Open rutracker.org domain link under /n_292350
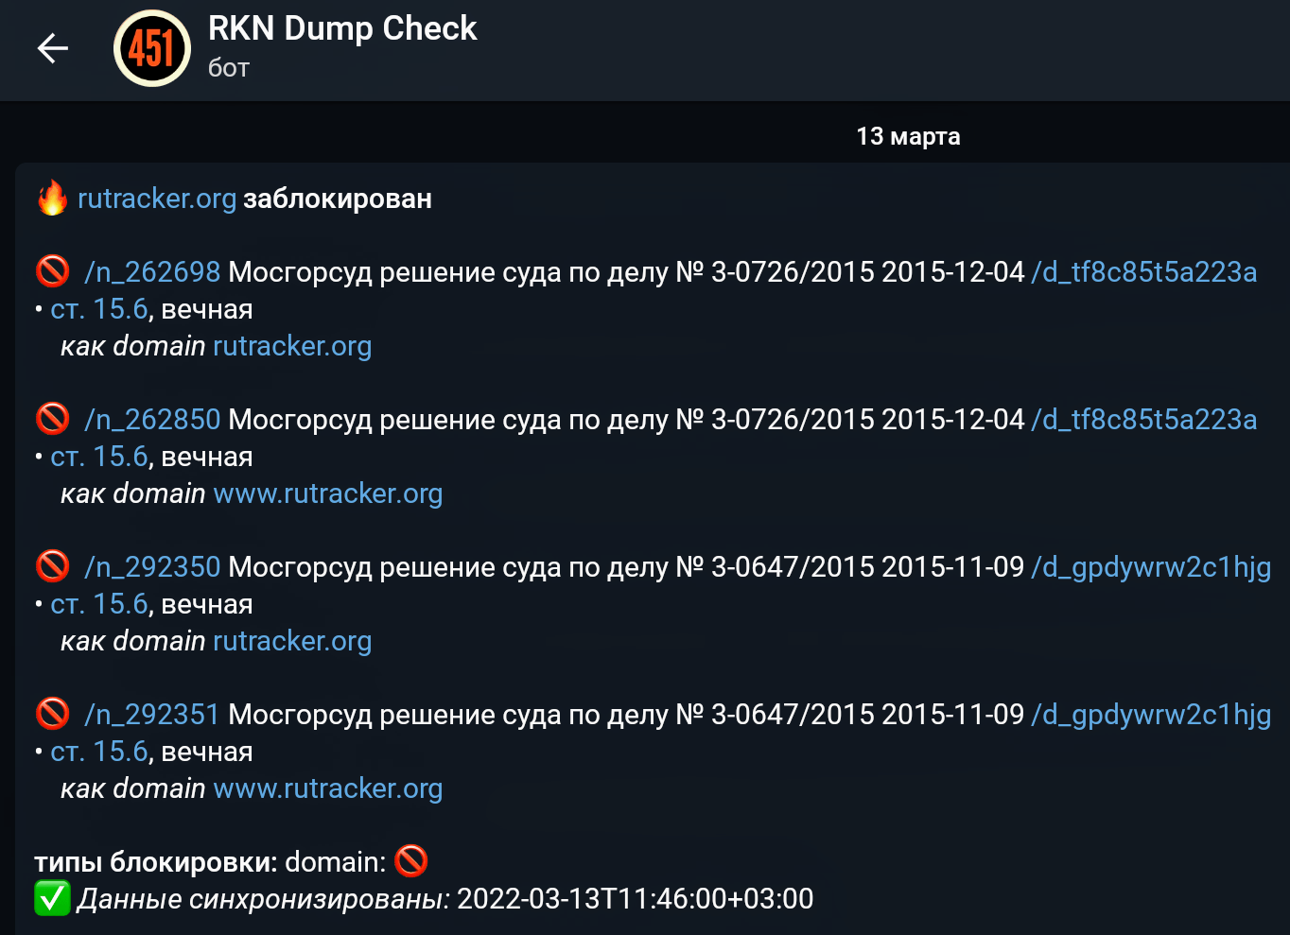This screenshot has height=935, width=1290. pyautogui.click(x=292, y=641)
